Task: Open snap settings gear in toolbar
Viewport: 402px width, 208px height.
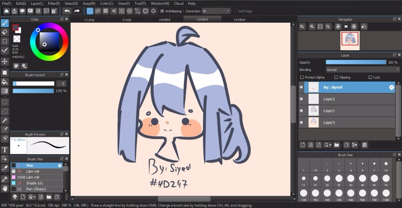Action: 153,11
